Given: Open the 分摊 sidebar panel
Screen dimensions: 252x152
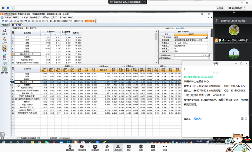Looking at the screenshot, I should point(4,57).
